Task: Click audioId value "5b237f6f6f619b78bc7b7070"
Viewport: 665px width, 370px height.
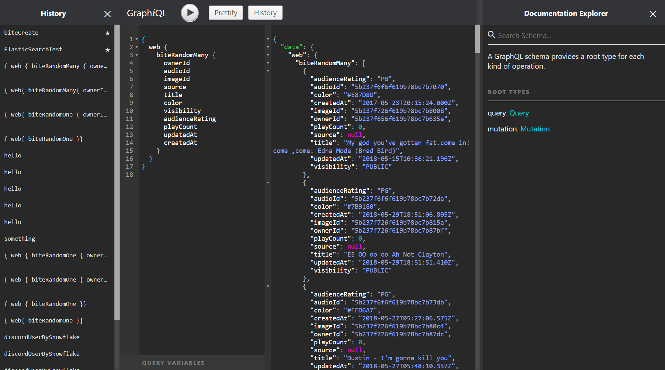Action: point(399,87)
